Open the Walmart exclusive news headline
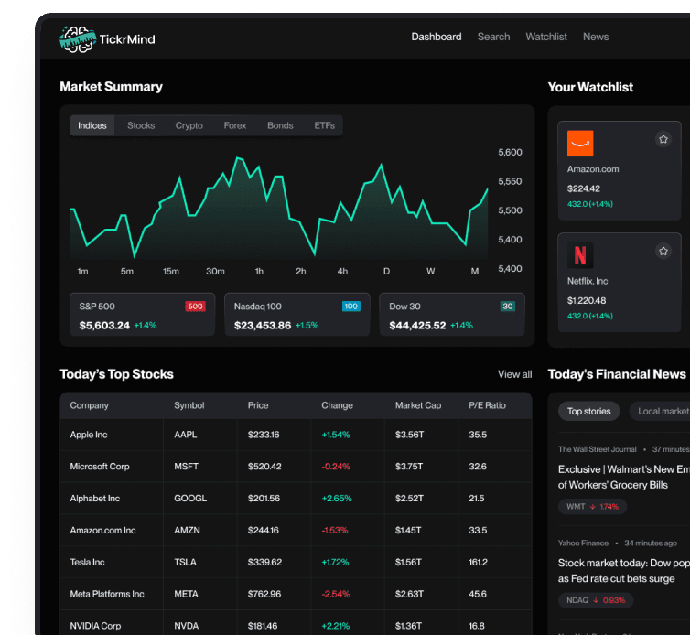Screen dimensions: 690x635 click(x=624, y=477)
